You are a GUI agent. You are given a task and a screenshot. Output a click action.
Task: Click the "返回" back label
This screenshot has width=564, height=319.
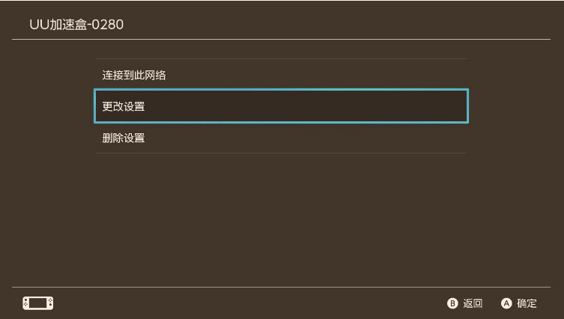[473, 303]
